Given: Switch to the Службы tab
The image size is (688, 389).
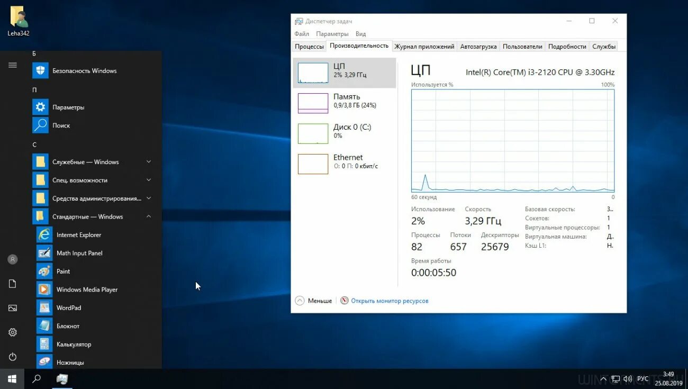Looking at the screenshot, I should coord(604,47).
